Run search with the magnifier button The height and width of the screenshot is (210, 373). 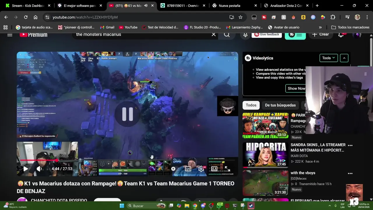pyautogui.click(x=227, y=34)
